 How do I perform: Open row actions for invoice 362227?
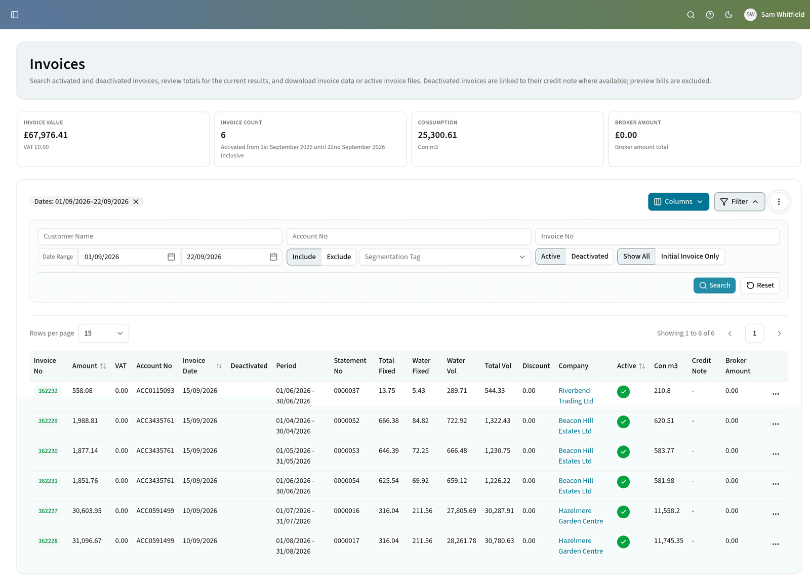[x=776, y=514]
